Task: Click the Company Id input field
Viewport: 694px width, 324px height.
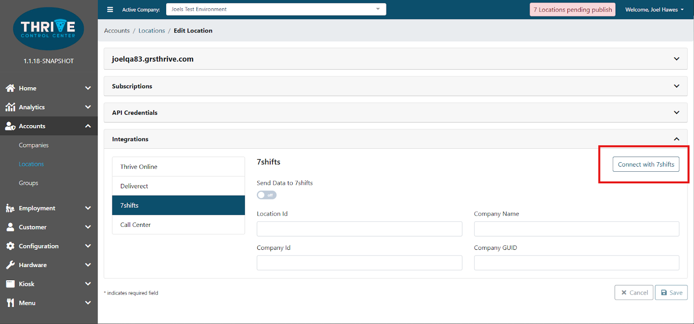Action: pos(360,263)
